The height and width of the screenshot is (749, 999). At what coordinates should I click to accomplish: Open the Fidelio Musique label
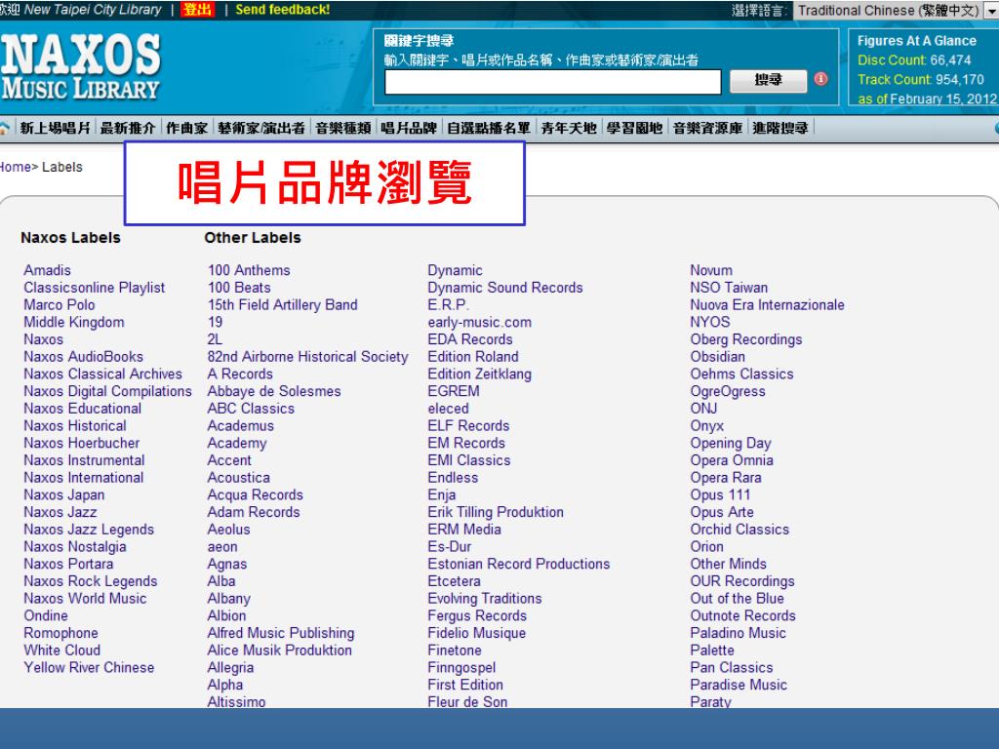click(476, 633)
